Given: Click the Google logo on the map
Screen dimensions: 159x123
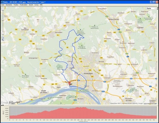Looking at the screenshot, I should coord(5,102).
